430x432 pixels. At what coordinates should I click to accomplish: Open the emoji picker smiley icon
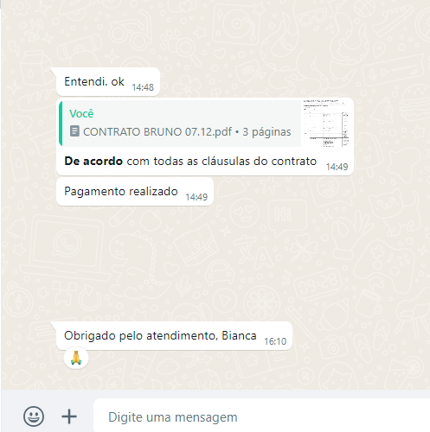34,416
